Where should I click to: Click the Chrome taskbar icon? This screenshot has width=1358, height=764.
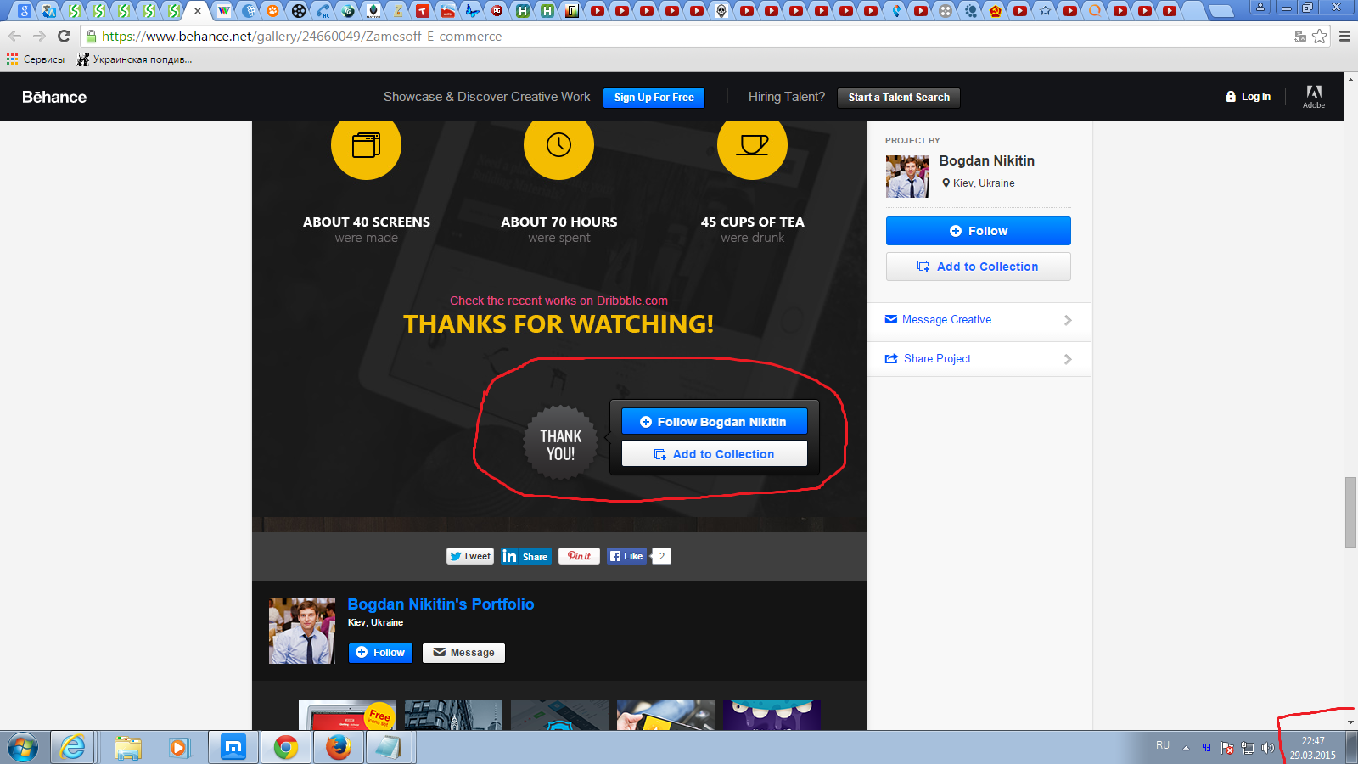coord(286,748)
